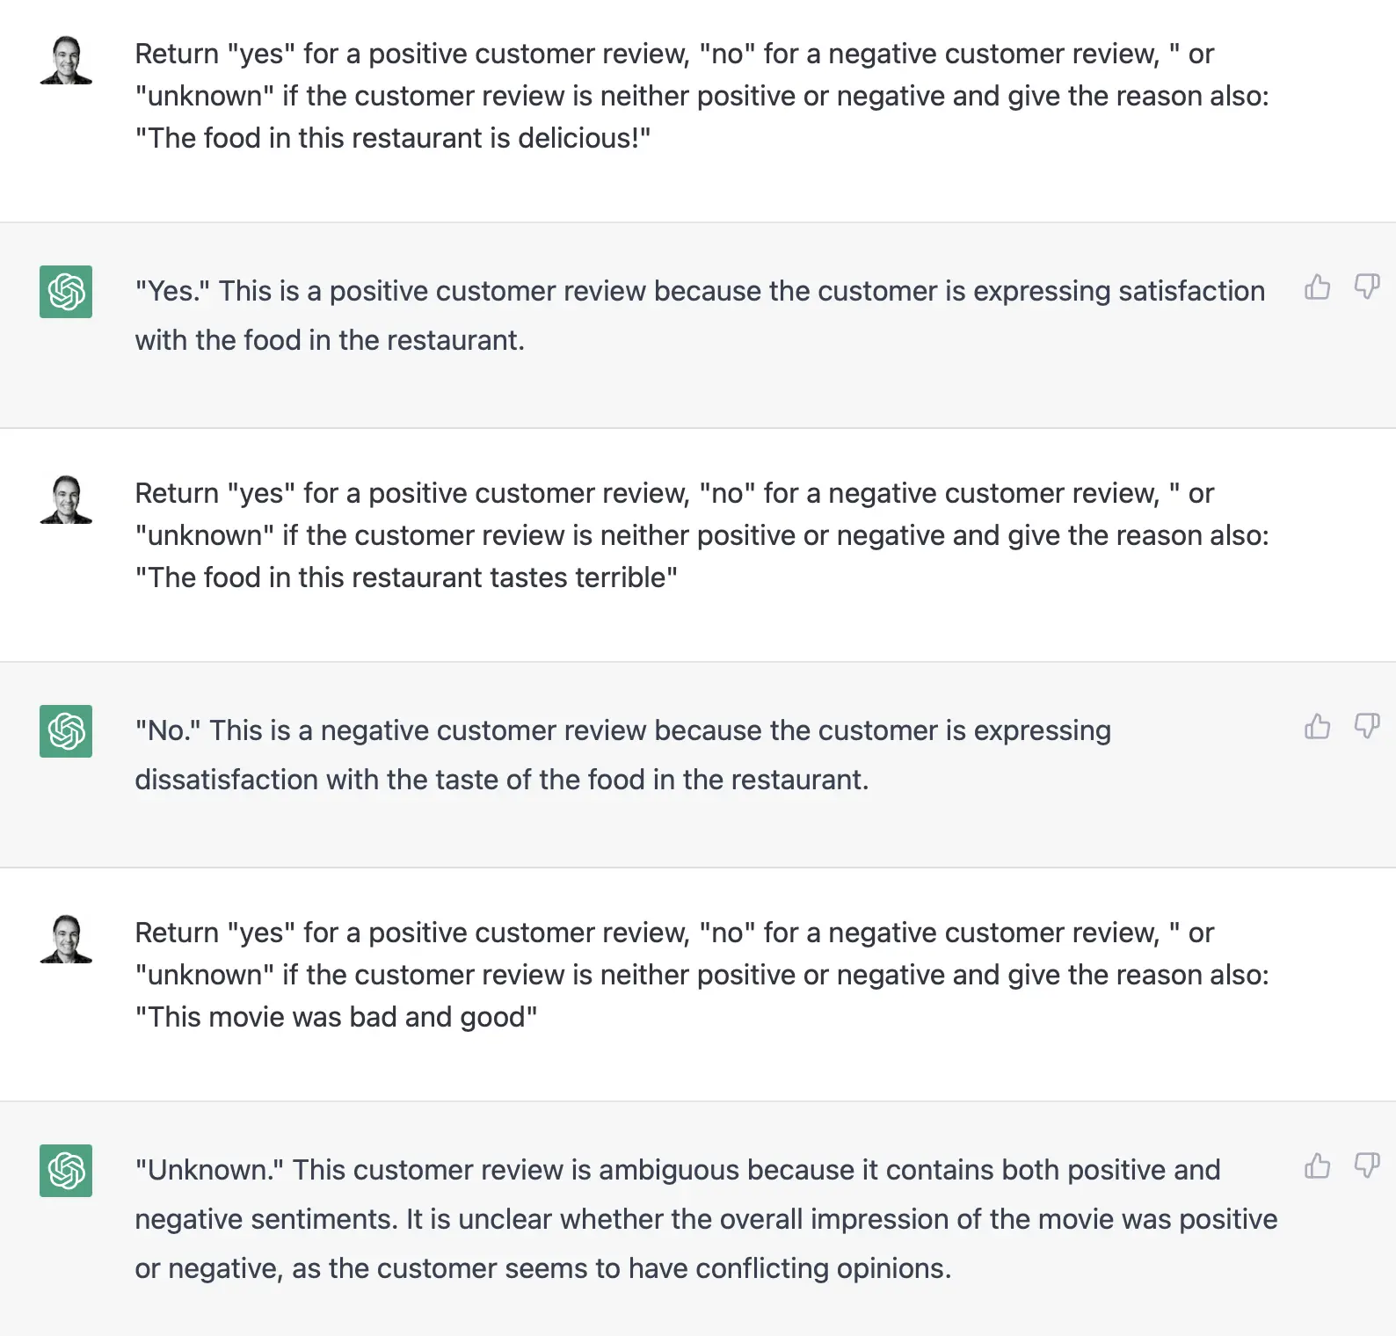1396x1336 pixels.
Task: Click the response mentioning satisfaction with the food
Action: pyautogui.click(x=700, y=316)
